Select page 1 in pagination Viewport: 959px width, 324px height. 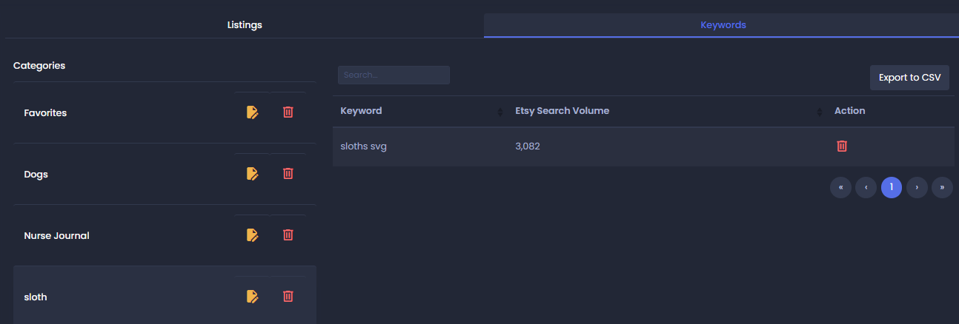click(892, 188)
